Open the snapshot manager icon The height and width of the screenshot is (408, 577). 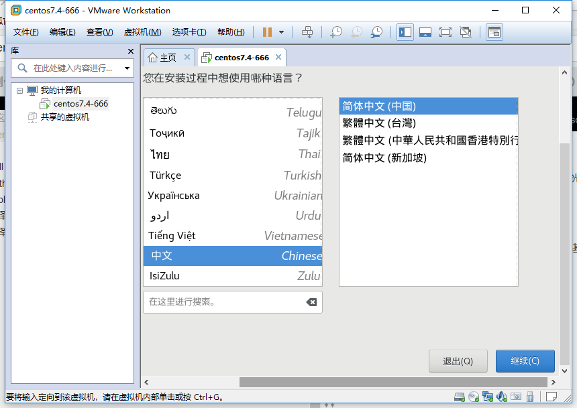(376, 32)
